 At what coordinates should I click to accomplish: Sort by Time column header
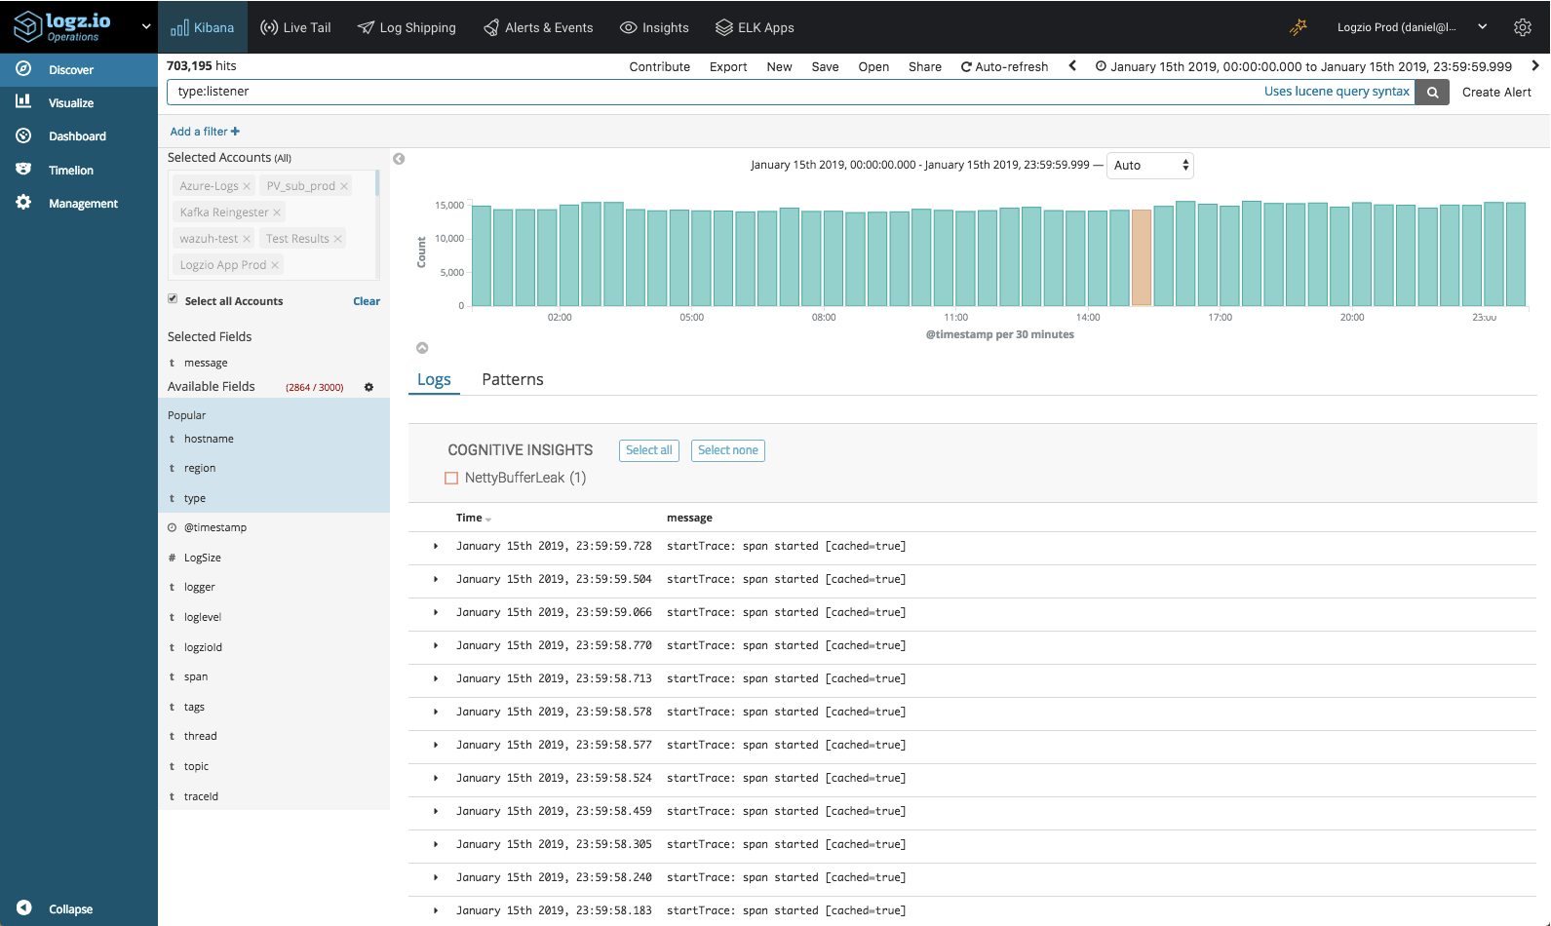click(474, 518)
